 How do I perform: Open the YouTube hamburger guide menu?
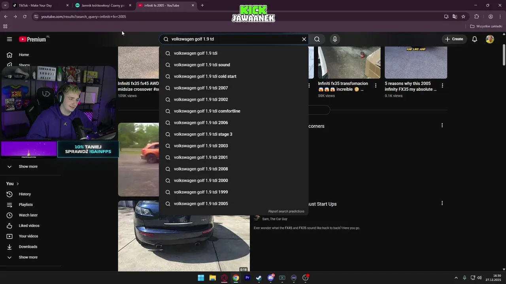click(x=9, y=39)
